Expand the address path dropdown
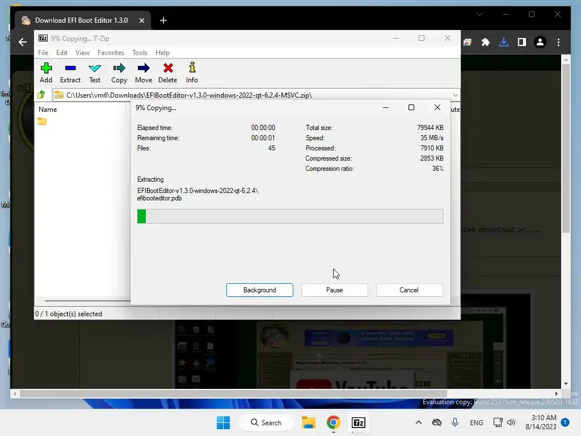581x436 pixels. 456,95
